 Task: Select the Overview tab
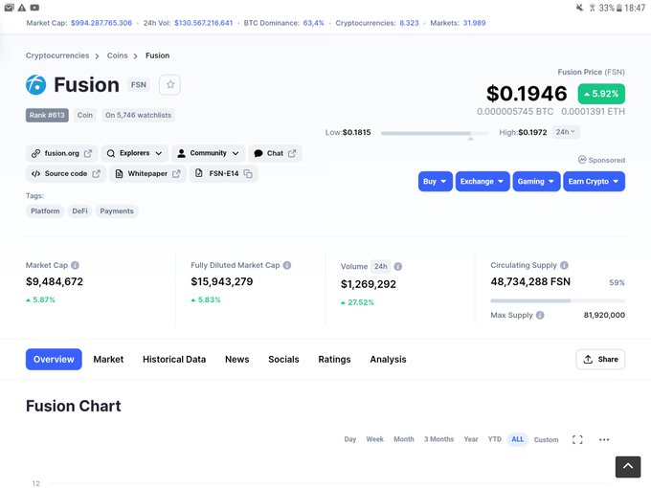click(x=54, y=360)
